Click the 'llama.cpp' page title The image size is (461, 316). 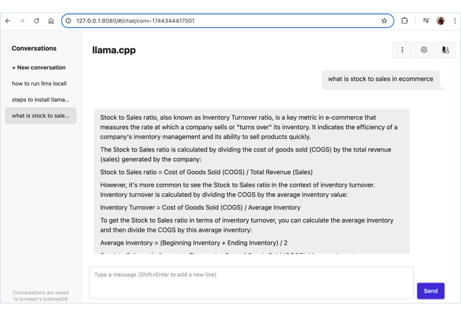[x=114, y=50]
